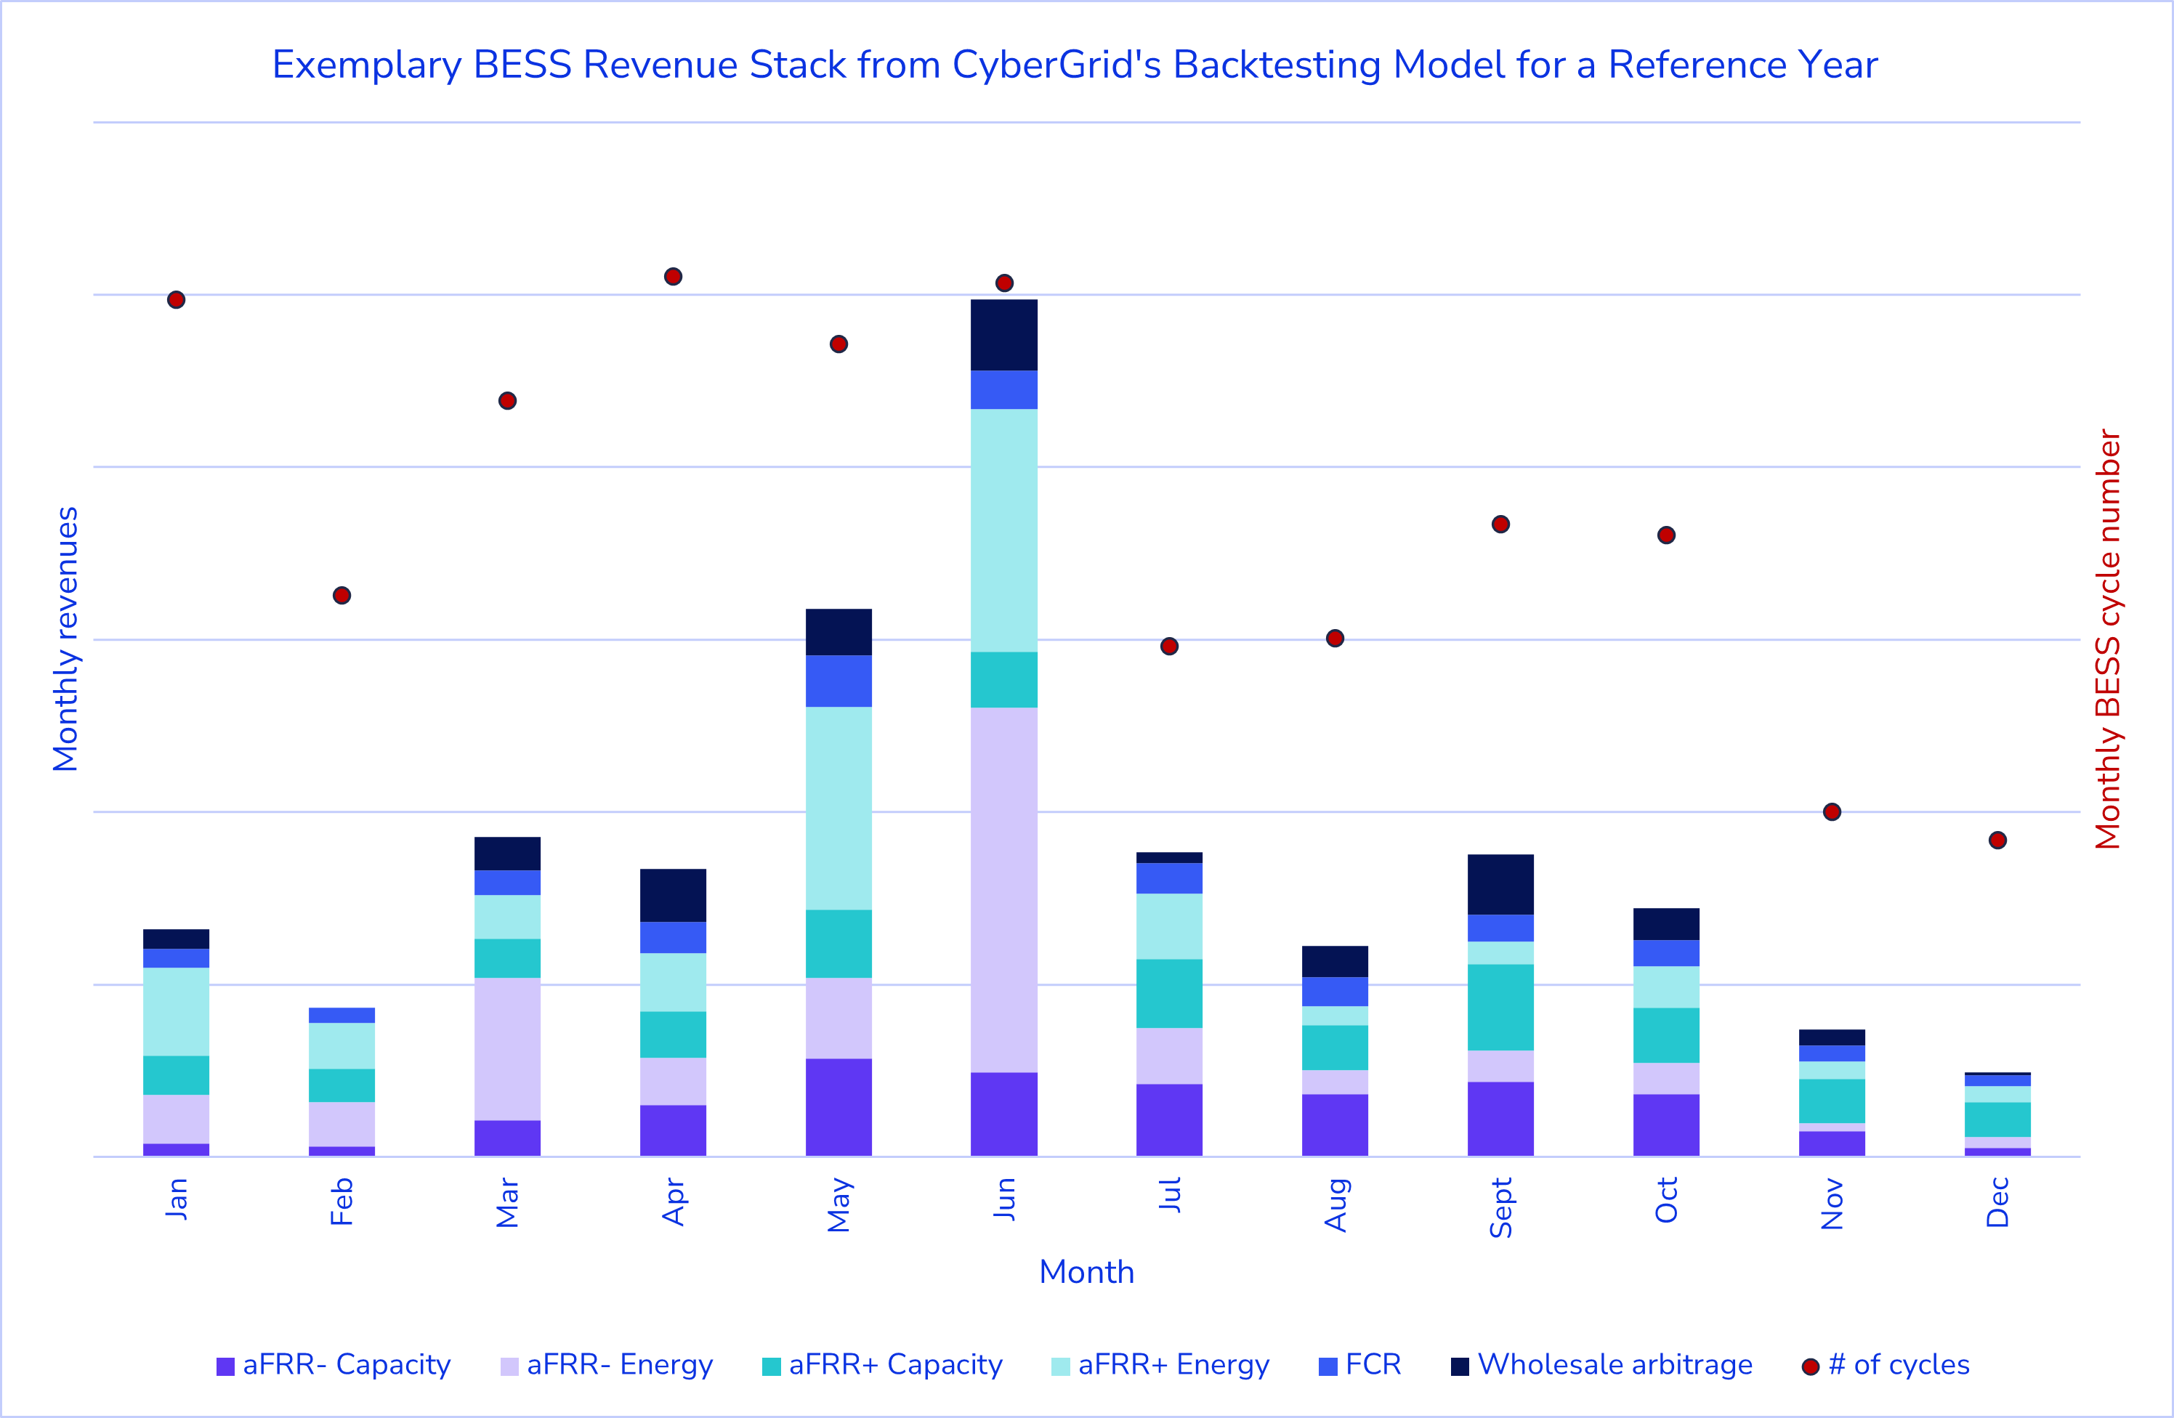Screen dimensions: 2174x1418
Task: Click the May aFRR+ Energy bar segment
Action: point(839,808)
